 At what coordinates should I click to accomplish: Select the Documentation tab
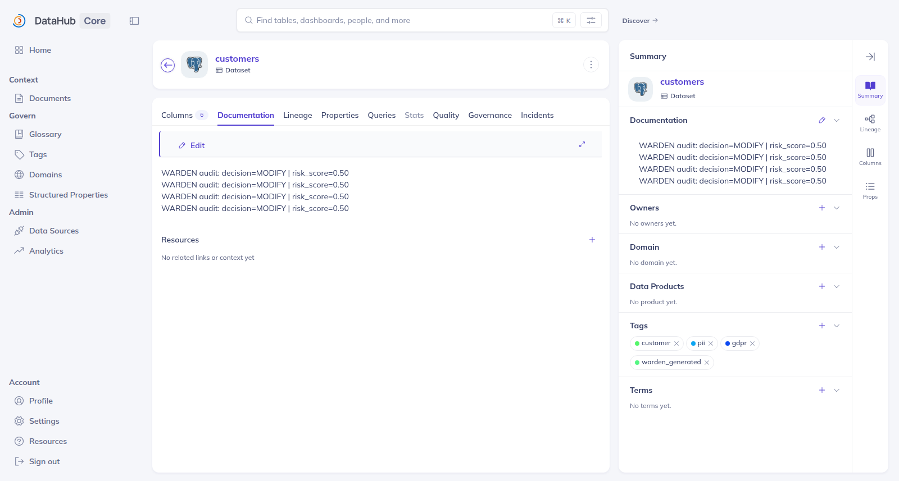coord(246,115)
